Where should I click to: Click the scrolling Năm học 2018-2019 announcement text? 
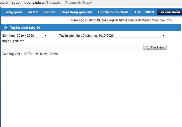[x=122, y=20]
